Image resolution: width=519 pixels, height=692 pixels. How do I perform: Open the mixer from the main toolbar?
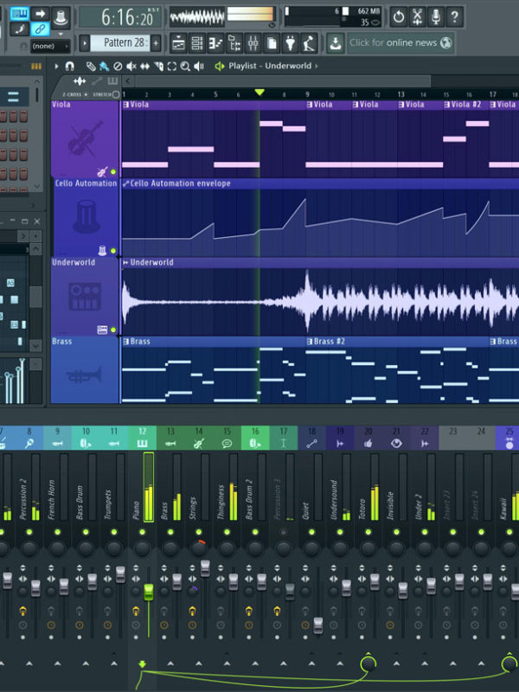click(253, 42)
